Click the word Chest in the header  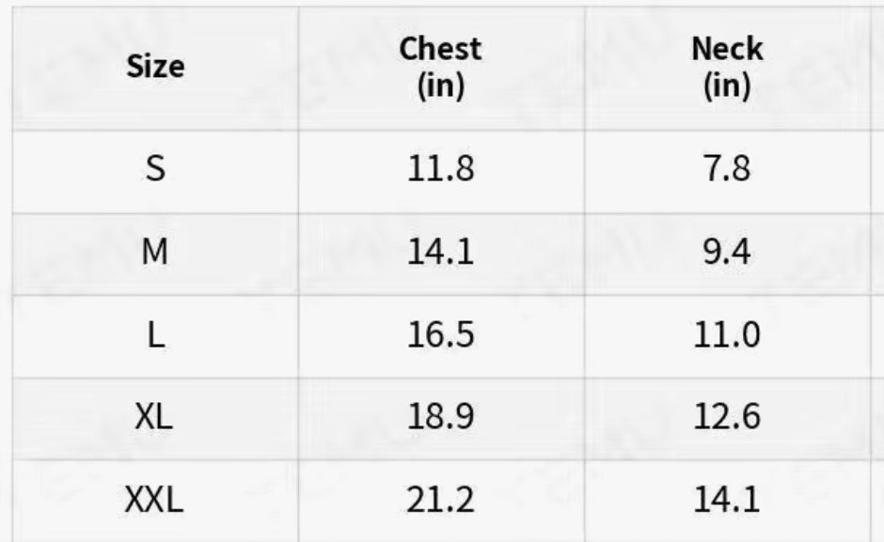pyautogui.click(x=440, y=48)
